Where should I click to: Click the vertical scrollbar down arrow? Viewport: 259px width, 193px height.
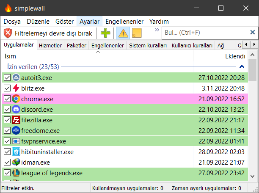point(253,176)
